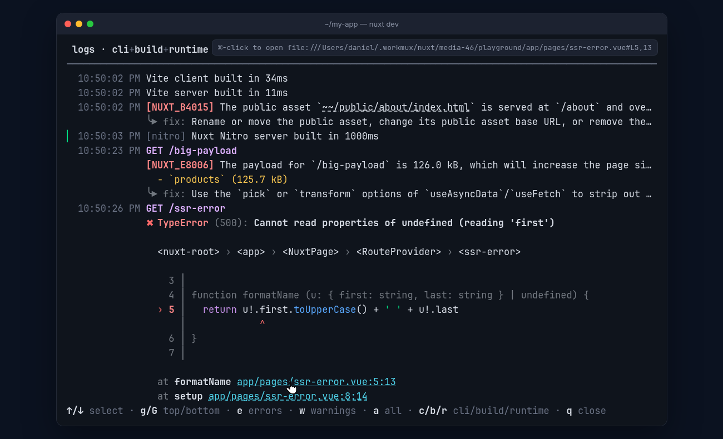
Task: Select the Vite client built in 34ms line
Action: point(217,78)
